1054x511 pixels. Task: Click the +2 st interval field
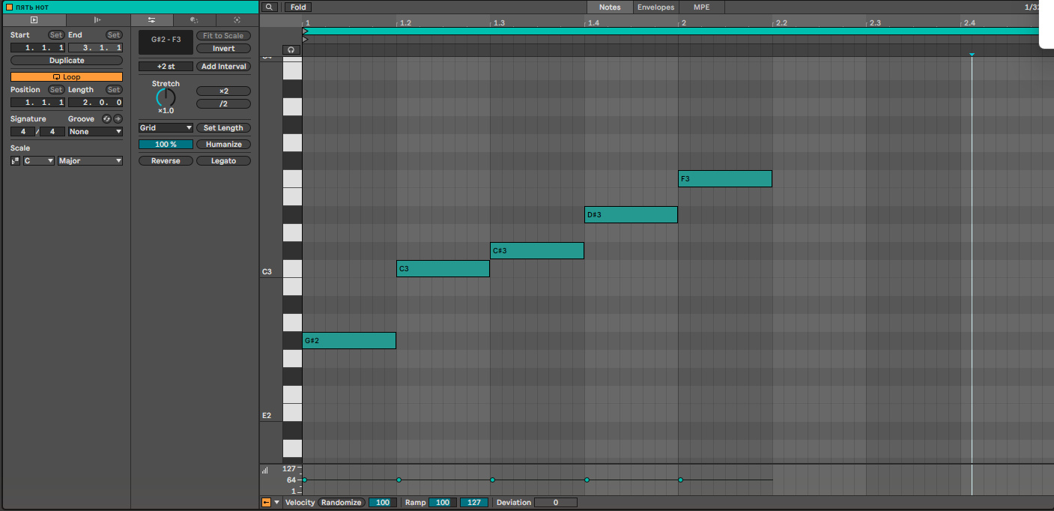166,67
